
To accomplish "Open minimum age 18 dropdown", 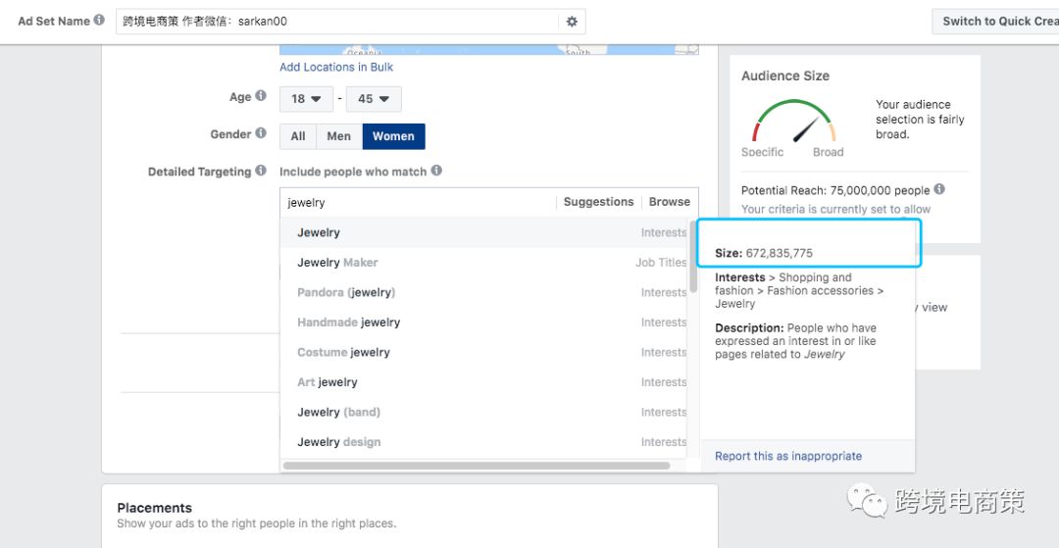I will click(x=306, y=99).
